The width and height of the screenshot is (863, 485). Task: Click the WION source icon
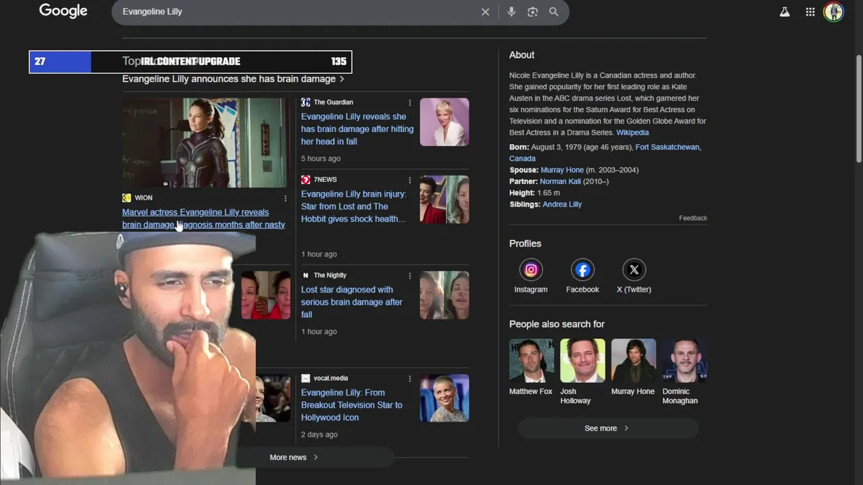(x=126, y=198)
